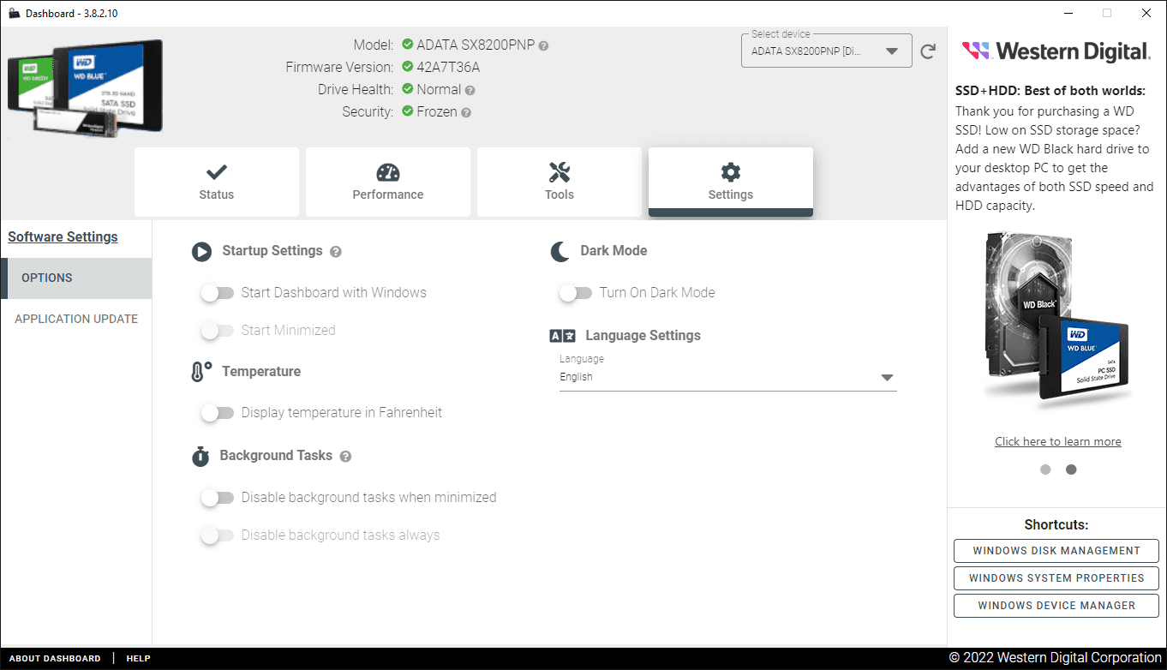This screenshot has width=1167, height=670.
Task: Click the "Click here to learn more" link
Action: pyautogui.click(x=1058, y=442)
